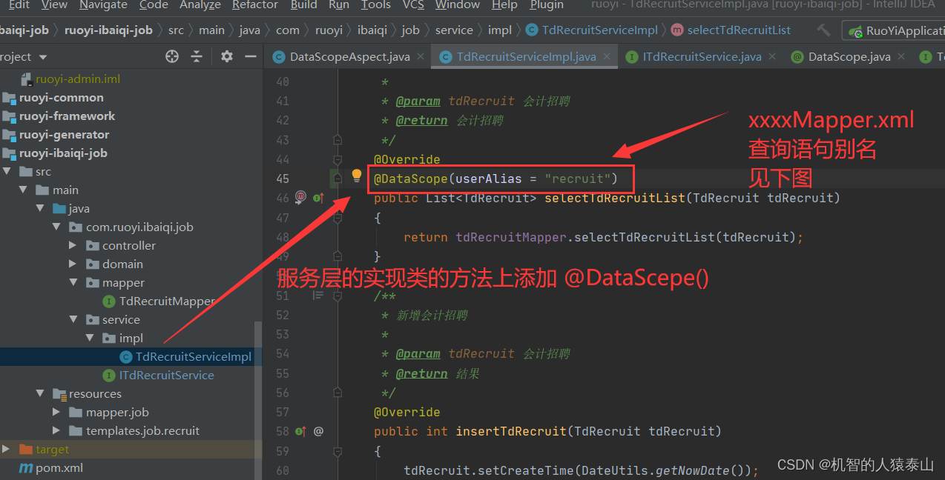Click tdRecruitMapper in return statement

(x=512, y=237)
